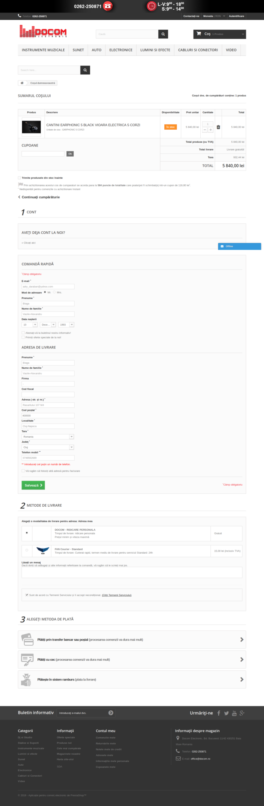Screen dimensions: 264x806
Task: Open the INSTRUMENTE MUZICALE menu
Action: pyautogui.click(x=43, y=50)
